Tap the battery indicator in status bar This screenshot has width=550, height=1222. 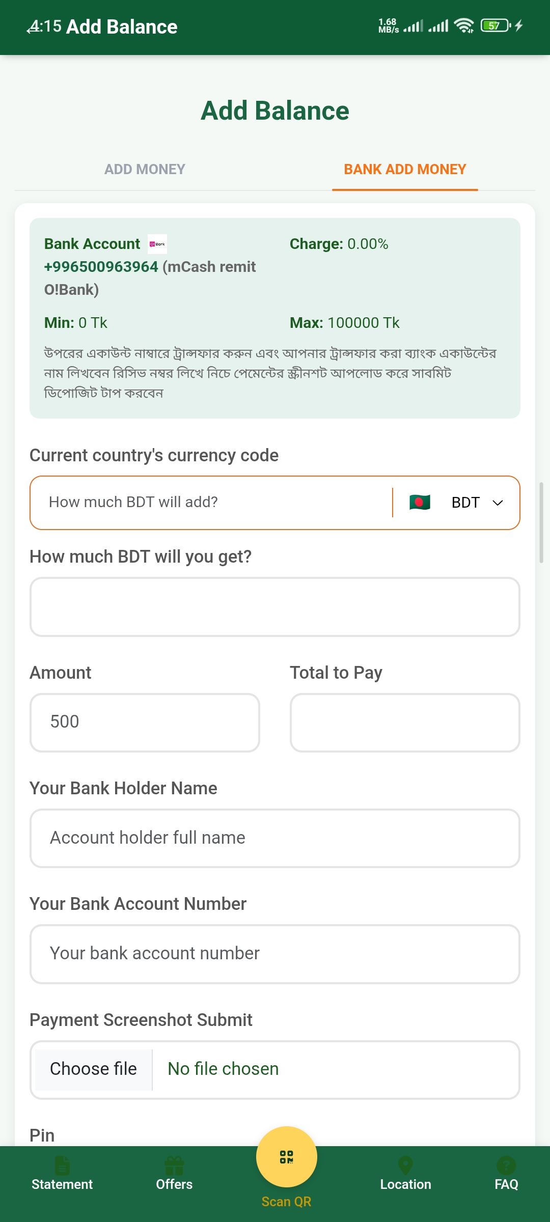495,25
